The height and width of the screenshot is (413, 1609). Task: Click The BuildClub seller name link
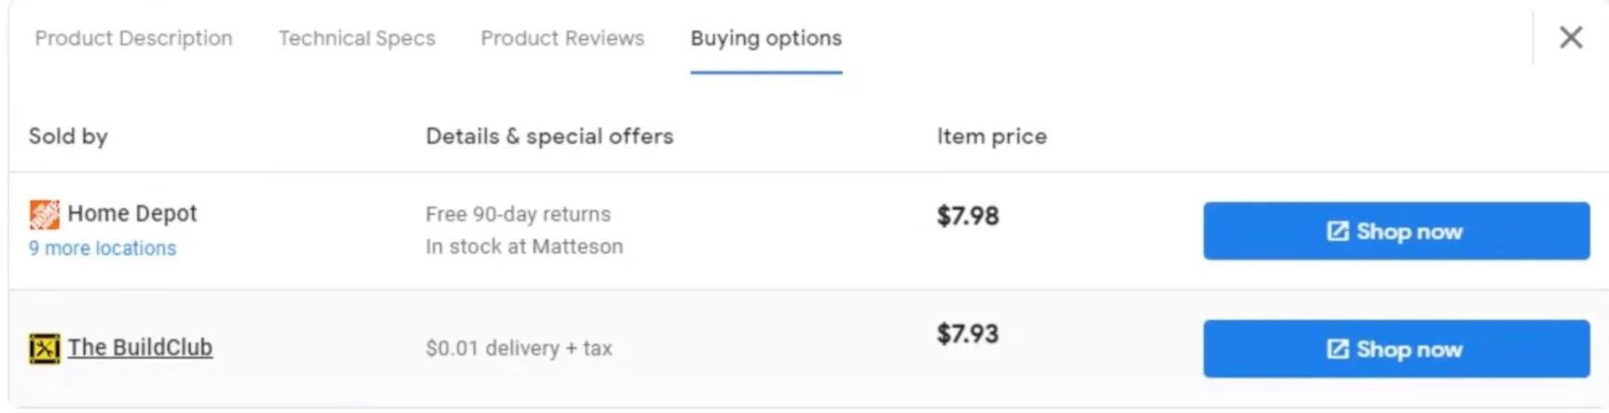tap(140, 348)
